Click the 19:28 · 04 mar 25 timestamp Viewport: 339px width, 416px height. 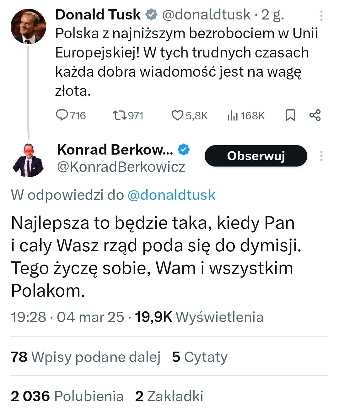(67, 317)
